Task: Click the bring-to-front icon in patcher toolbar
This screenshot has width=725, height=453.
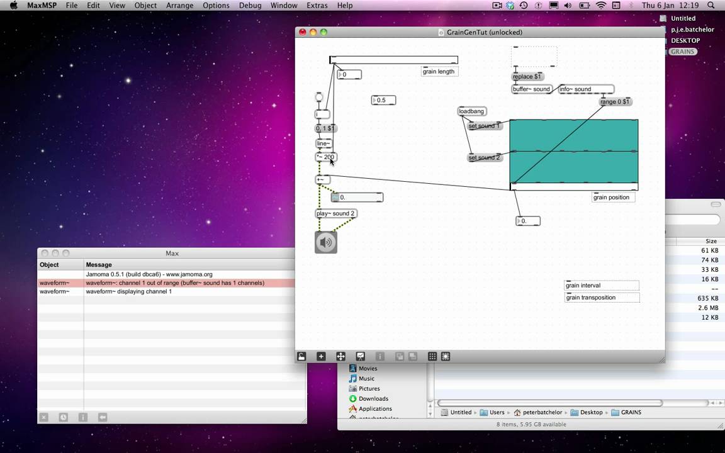Action: click(x=400, y=356)
